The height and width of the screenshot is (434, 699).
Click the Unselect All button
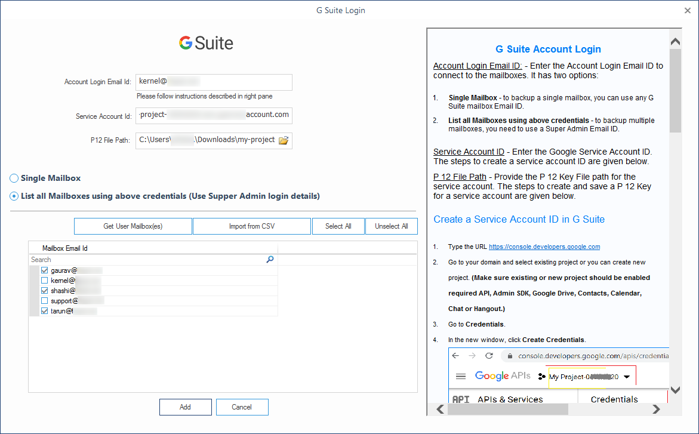[392, 226]
